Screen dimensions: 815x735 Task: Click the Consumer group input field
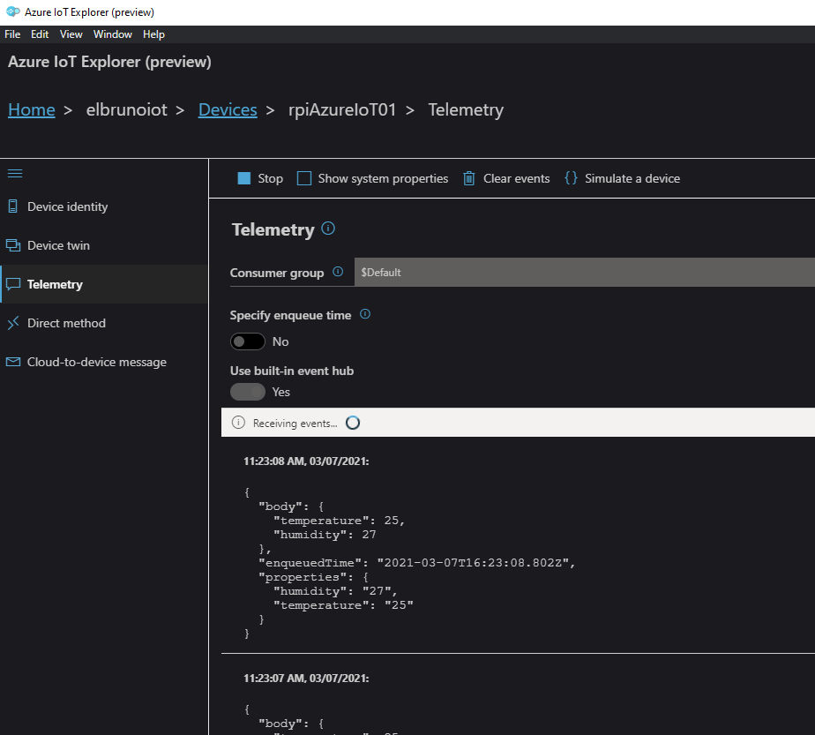(582, 273)
